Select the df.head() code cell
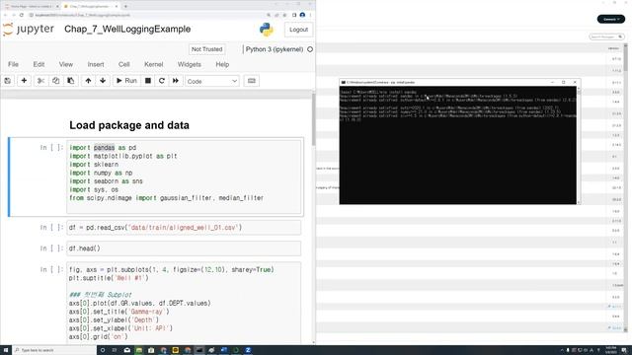 (x=184, y=248)
